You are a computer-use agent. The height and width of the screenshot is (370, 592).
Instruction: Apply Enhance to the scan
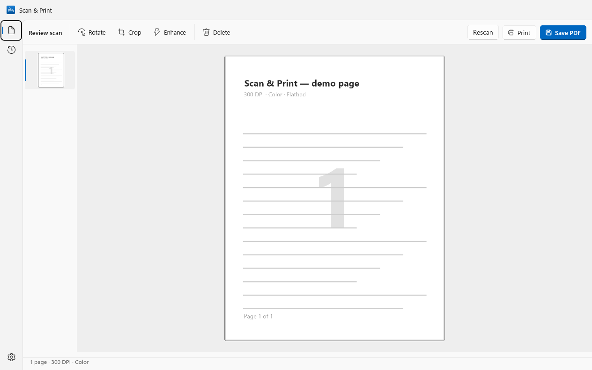point(170,32)
